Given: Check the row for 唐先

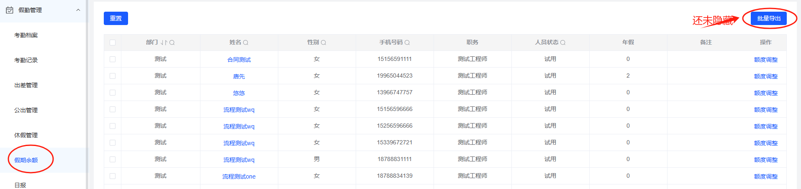Looking at the screenshot, I should 113,76.
